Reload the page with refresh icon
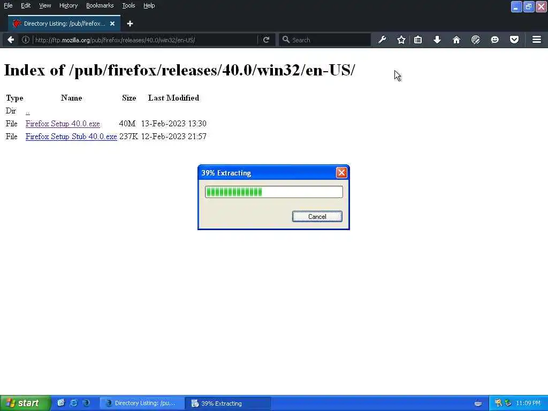The image size is (548, 411). click(x=267, y=40)
